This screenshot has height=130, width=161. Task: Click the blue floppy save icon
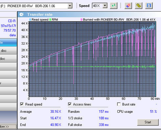click(149, 6)
